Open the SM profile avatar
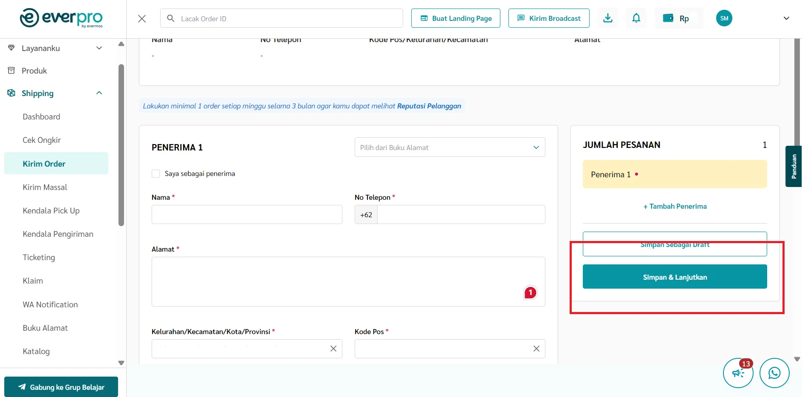Screen dimensions: 802x397 pyautogui.click(x=724, y=18)
